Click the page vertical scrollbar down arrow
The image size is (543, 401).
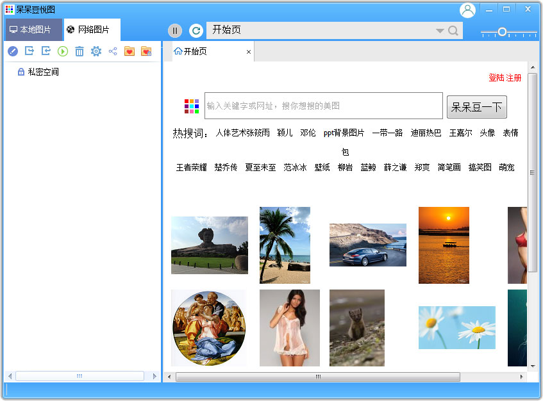[533, 366]
